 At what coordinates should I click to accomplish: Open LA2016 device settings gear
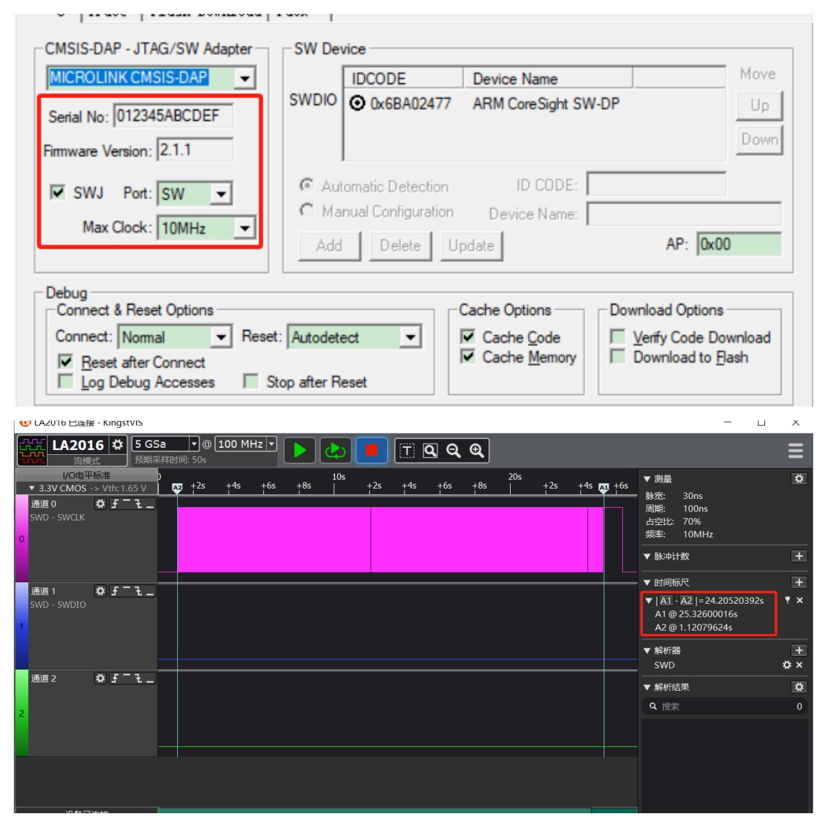coord(117,445)
